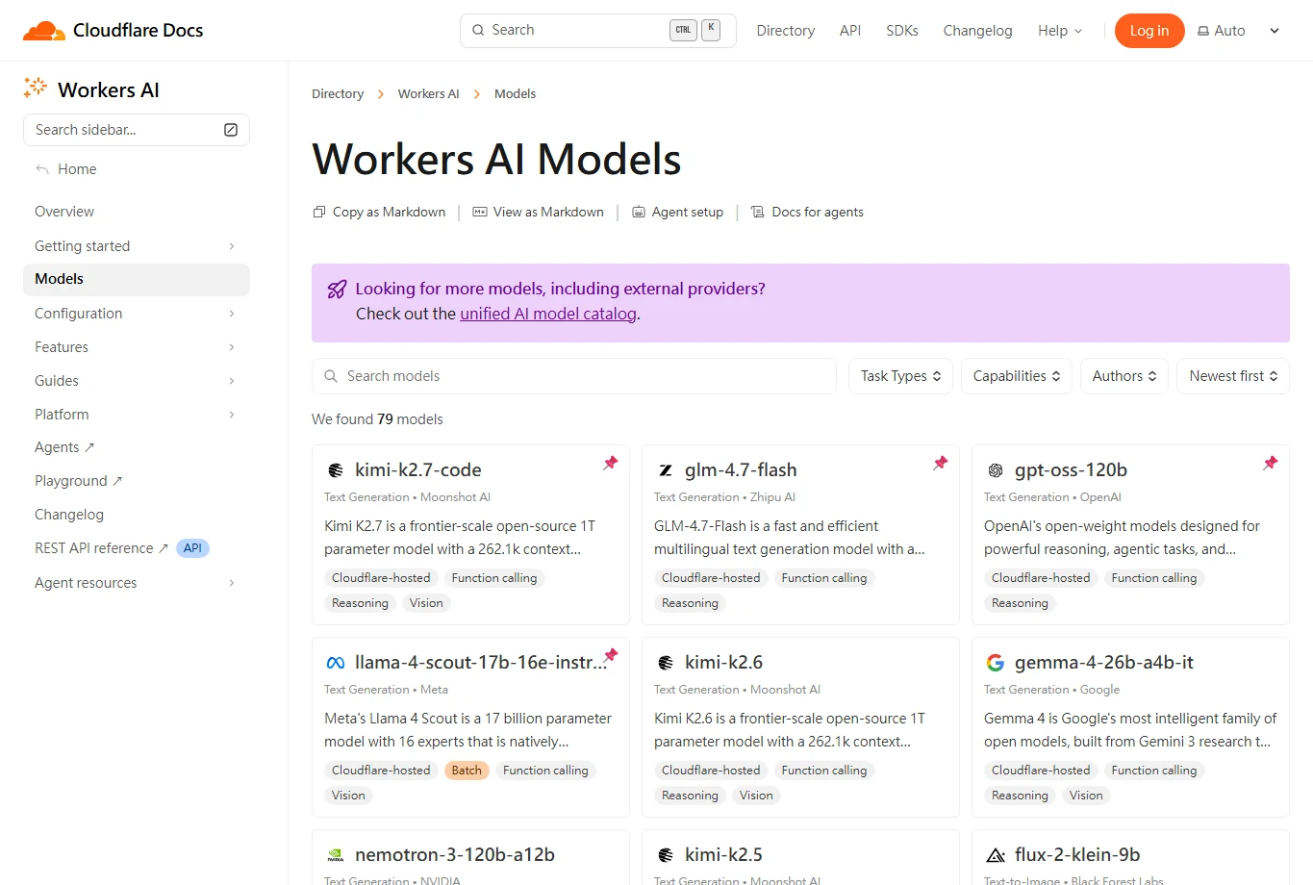Click the Models breadcrumb text
The image size is (1313, 885).
click(515, 93)
